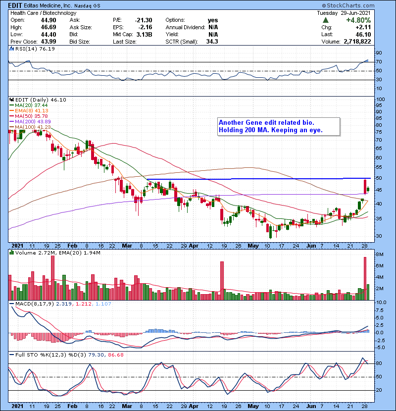Click the Low price value 44.40

pos(49,34)
